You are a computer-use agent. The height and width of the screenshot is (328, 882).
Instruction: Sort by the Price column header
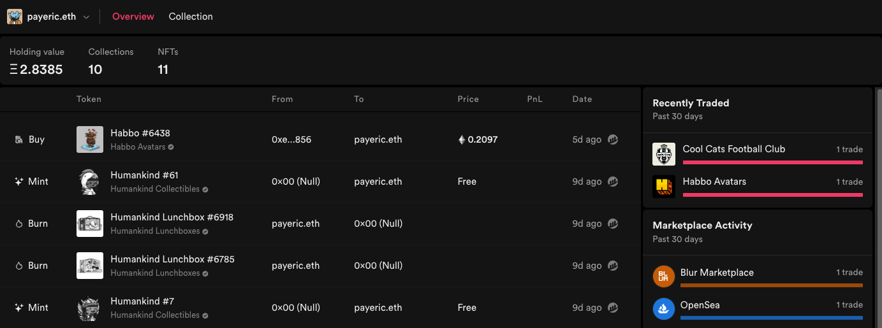pyautogui.click(x=468, y=99)
